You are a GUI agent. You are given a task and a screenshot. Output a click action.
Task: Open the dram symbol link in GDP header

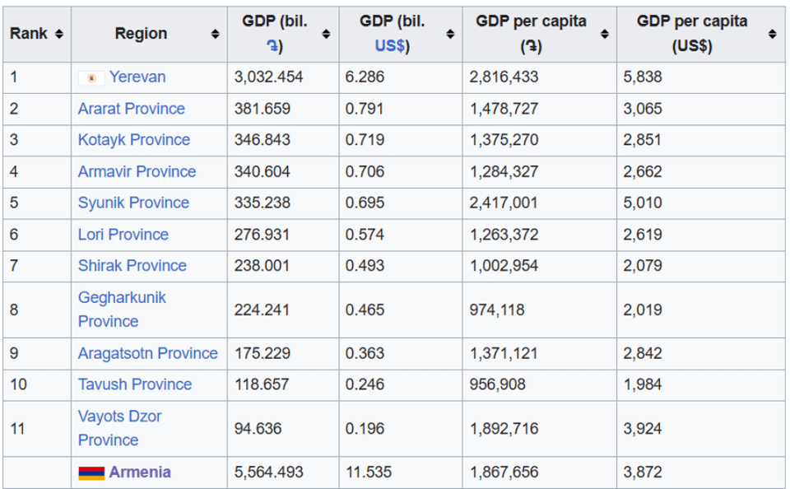pos(271,47)
